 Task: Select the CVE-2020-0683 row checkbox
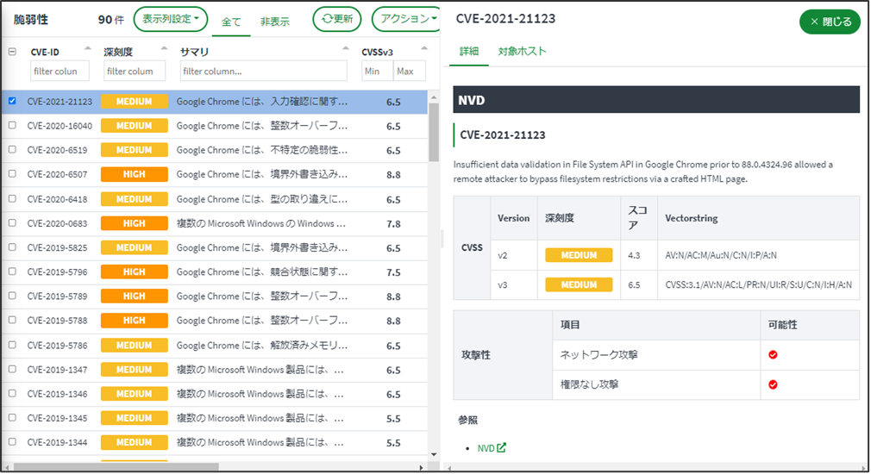pos(12,223)
